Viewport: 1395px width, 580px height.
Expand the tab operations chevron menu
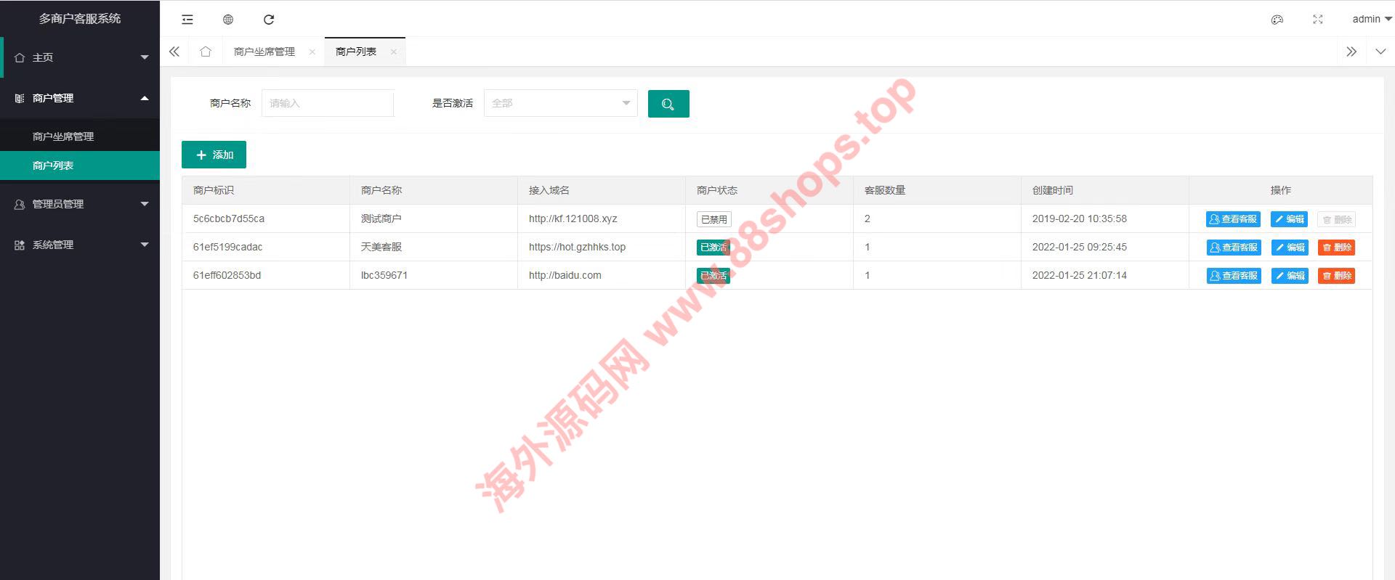(x=1380, y=52)
